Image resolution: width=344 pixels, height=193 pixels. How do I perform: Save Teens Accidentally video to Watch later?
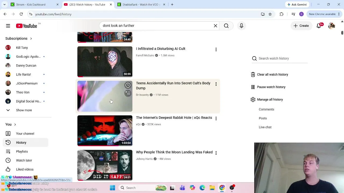pyautogui.click(x=128, y=85)
